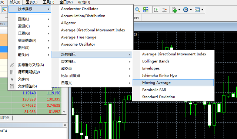Viewport: 237px width, 139px height.
Task: Expand the 成交量 submenu
Action: pos(92,69)
